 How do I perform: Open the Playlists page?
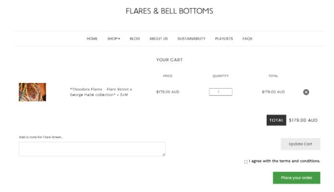tap(224, 39)
